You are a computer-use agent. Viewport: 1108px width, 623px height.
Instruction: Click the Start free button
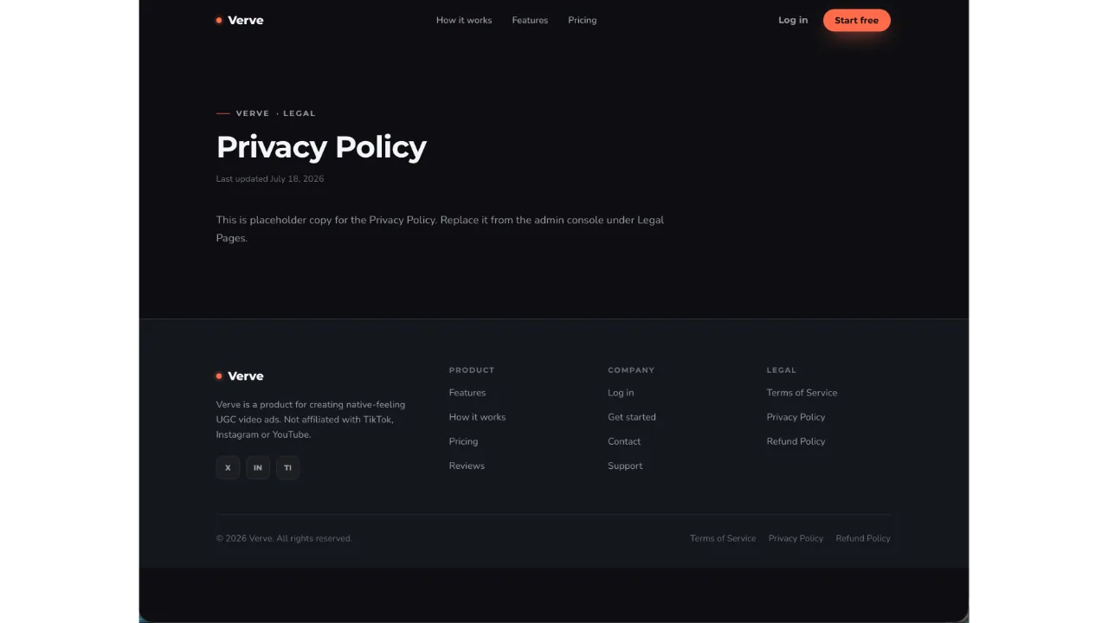pos(857,20)
